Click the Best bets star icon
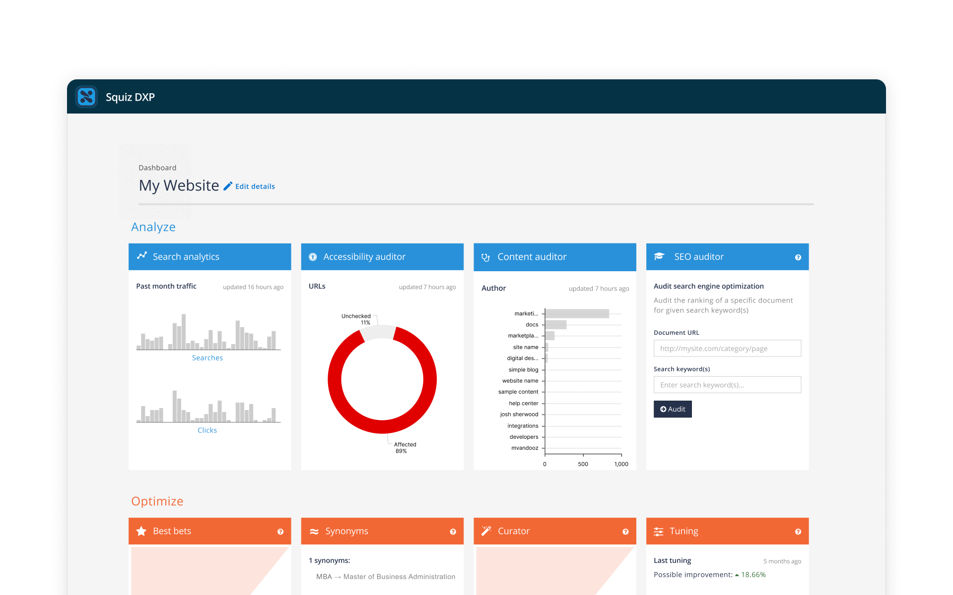 point(140,531)
